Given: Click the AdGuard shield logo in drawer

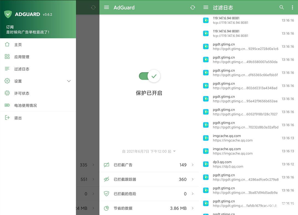Looking at the screenshot, I should coord(8,14).
